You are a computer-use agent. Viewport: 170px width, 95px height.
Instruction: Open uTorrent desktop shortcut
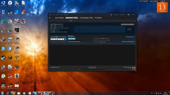pyautogui.click(x=3, y=77)
